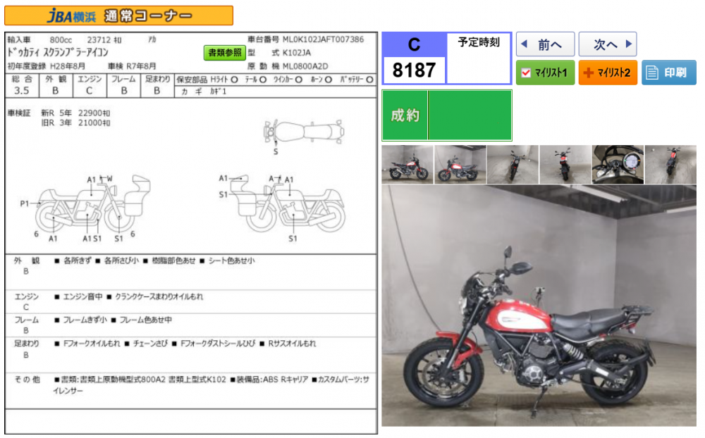Open the first thumbnail showing the bike's right side
705x438 pixels.
(x=407, y=164)
